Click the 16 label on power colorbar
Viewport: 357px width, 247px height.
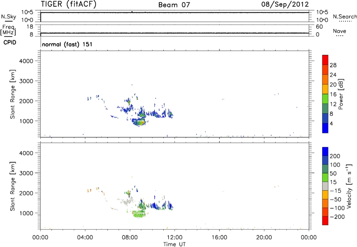coord(333,95)
